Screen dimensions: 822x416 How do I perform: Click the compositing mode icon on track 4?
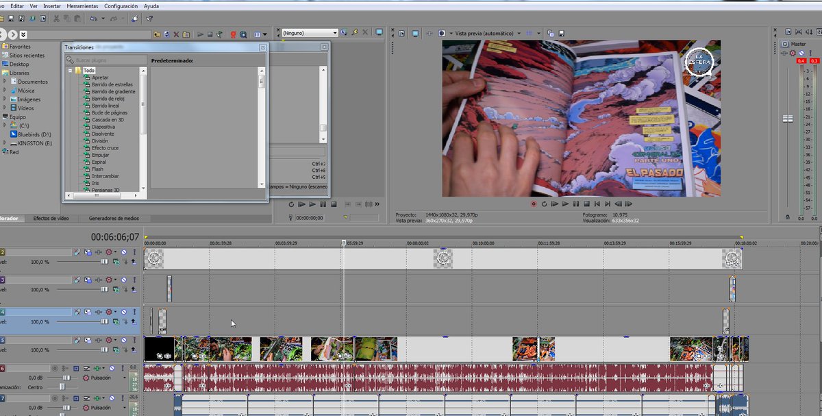[x=116, y=321]
